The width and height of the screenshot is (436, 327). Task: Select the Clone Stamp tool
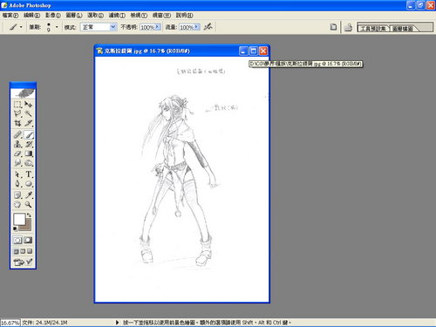(17, 144)
